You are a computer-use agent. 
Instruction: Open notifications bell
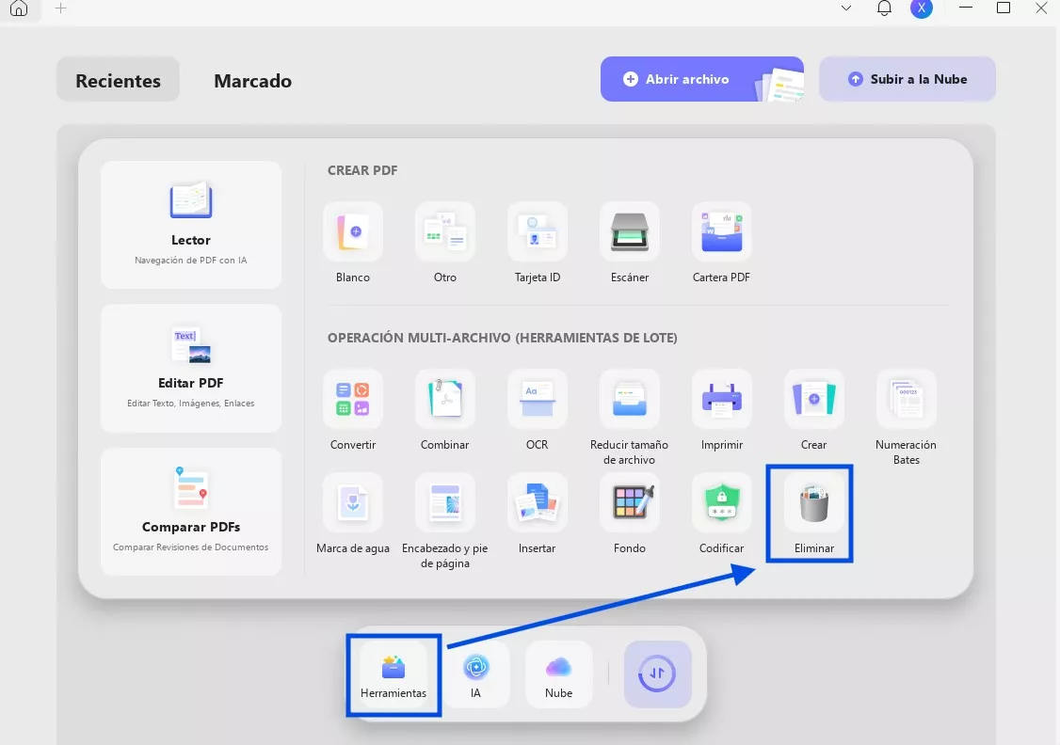click(884, 8)
